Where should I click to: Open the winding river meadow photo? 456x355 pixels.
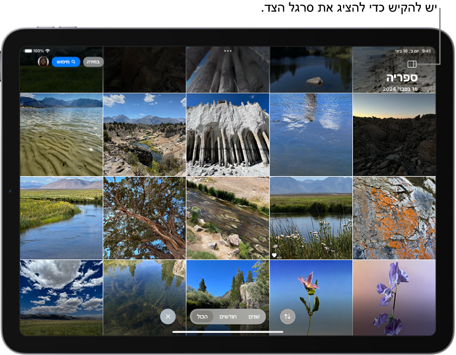(x=61, y=218)
